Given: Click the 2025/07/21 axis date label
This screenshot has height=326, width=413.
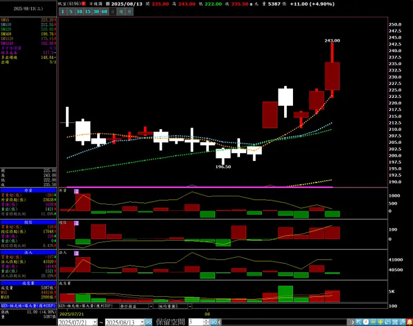Looking at the screenshot, I should (71, 314).
